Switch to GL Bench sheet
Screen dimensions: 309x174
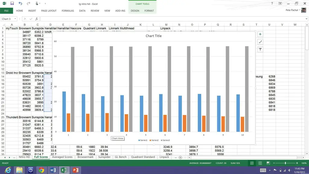tap(121, 157)
